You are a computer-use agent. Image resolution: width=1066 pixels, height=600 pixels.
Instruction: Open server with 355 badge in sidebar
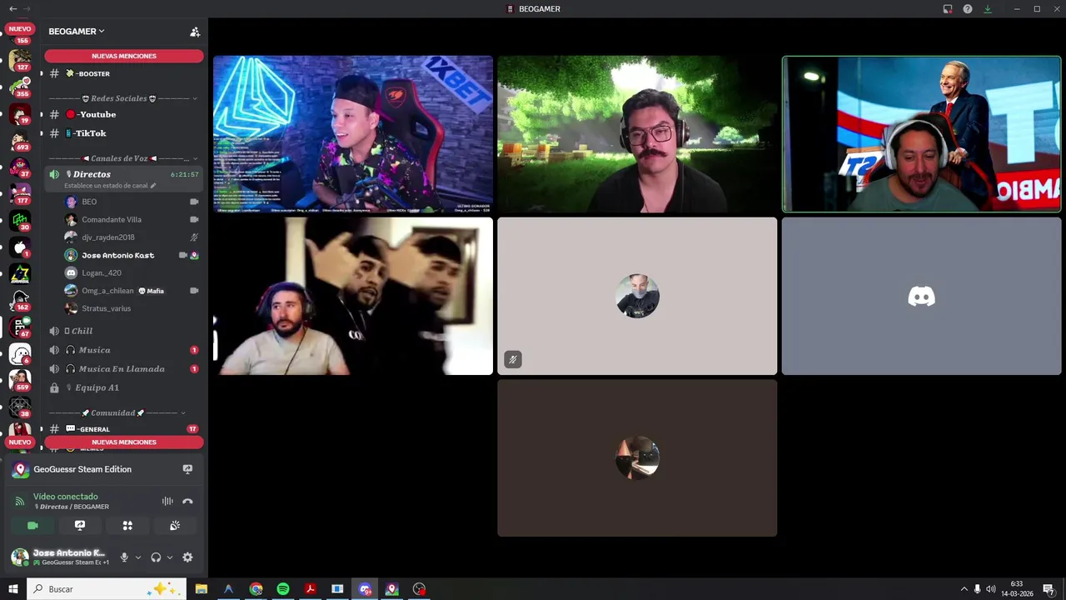(x=20, y=87)
